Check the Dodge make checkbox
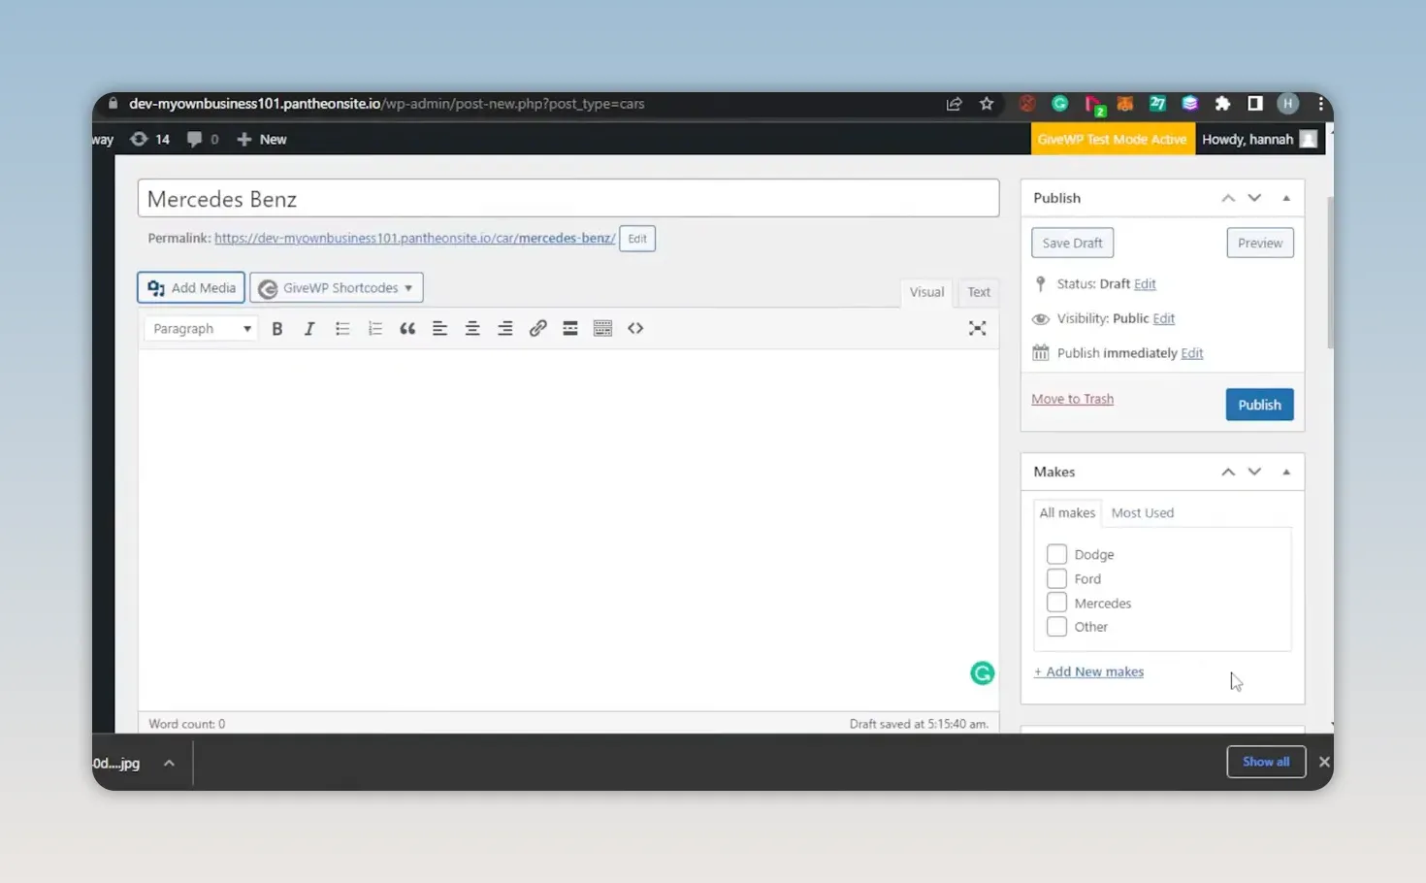The image size is (1426, 883). pyautogui.click(x=1056, y=554)
